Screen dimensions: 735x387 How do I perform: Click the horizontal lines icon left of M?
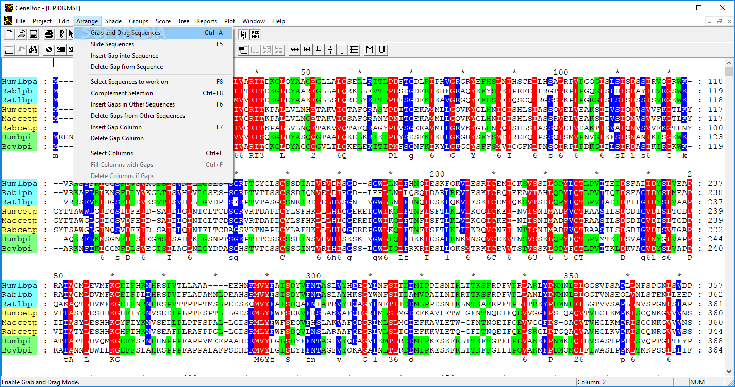click(x=354, y=49)
